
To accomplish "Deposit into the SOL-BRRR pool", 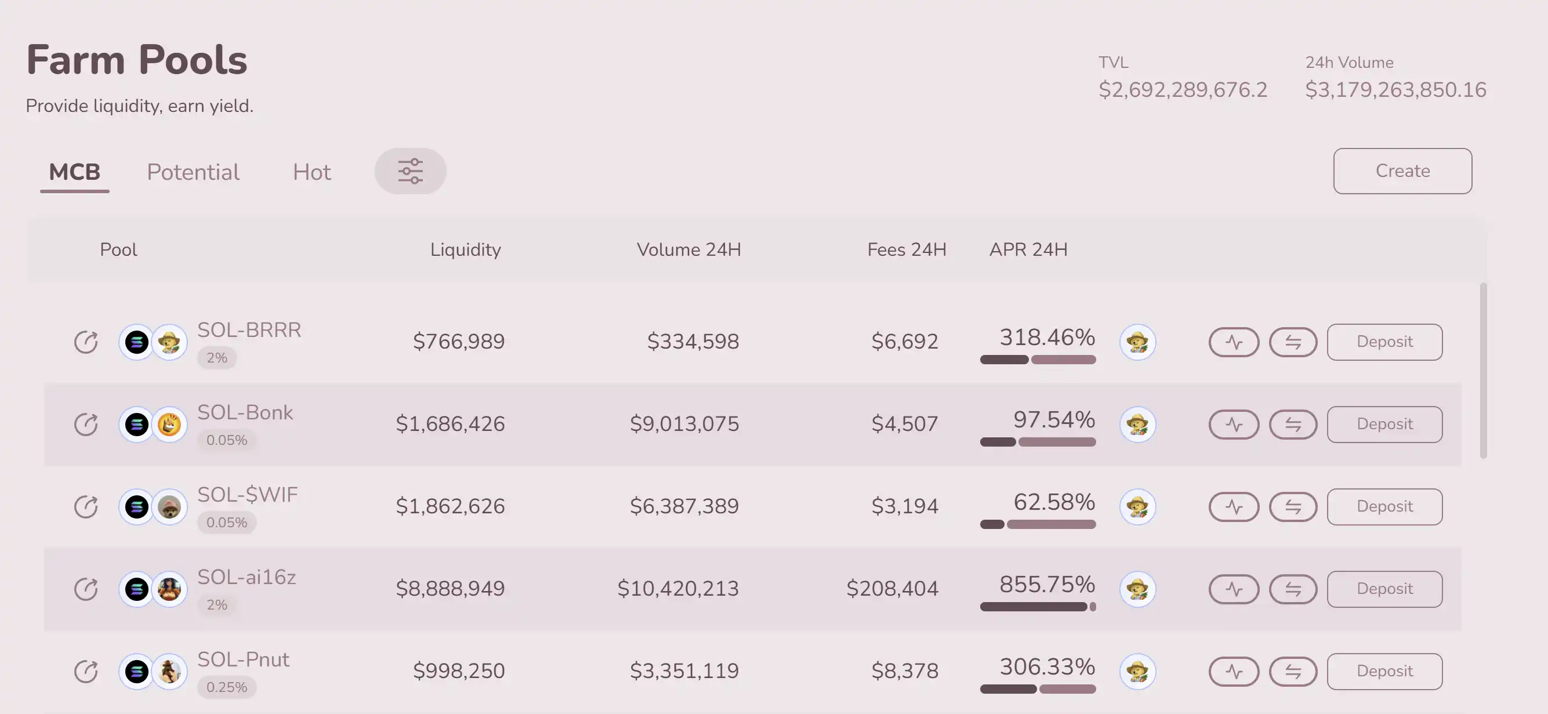I will click(1384, 342).
